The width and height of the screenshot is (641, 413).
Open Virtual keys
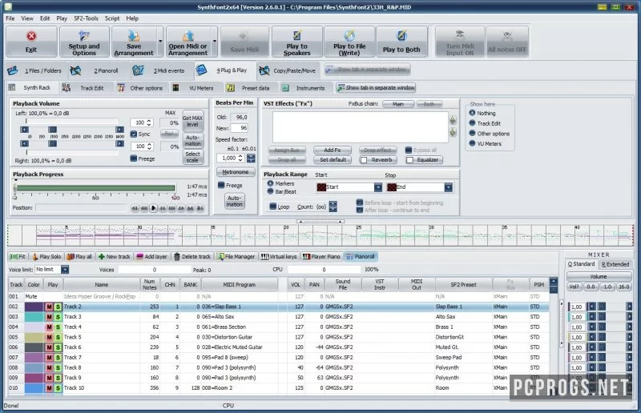(x=279, y=257)
